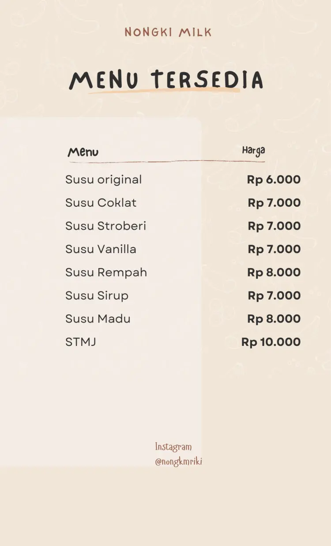The width and height of the screenshot is (331, 546).
Task: Select the Susu Madu item
Action: coord(98,319)
